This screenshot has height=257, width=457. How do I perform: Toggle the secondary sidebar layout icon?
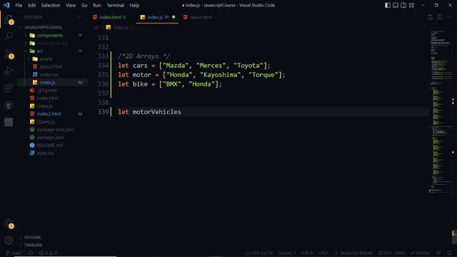coord(403,5)
